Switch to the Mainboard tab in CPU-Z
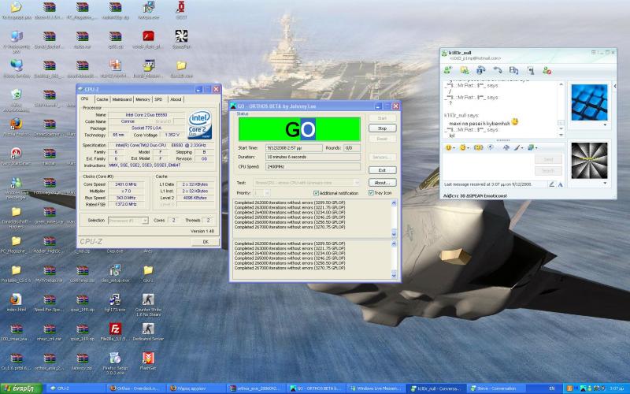The image size is (630, 394). [122, 99]
